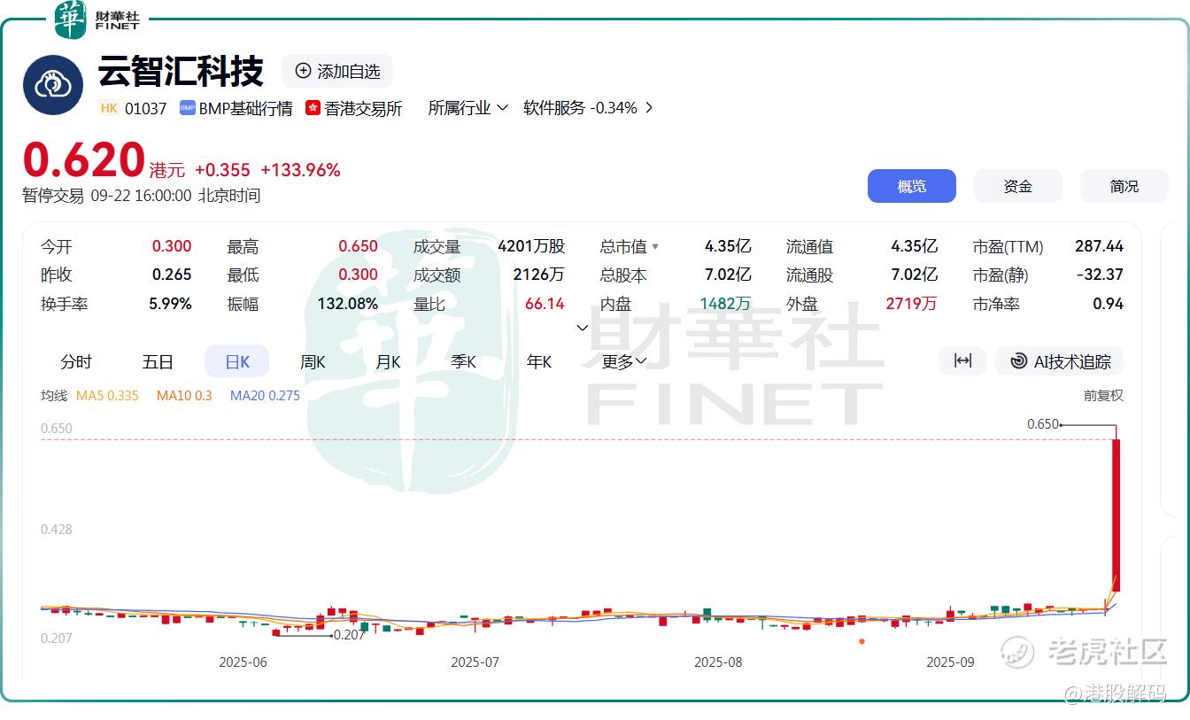Switch to the 资金 tab
Viewport: 1190px width, 720px height.
[x=1018, y=186]
